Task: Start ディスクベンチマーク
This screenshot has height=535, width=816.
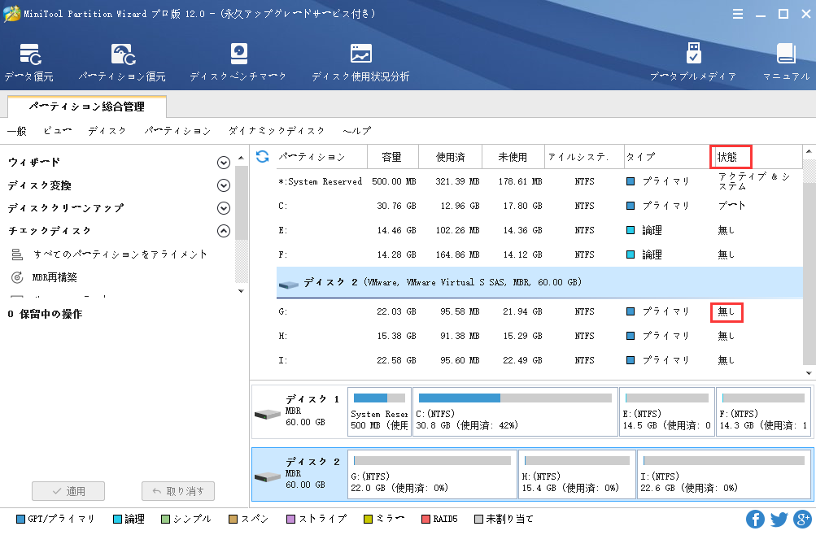Action: pos(238,61)
